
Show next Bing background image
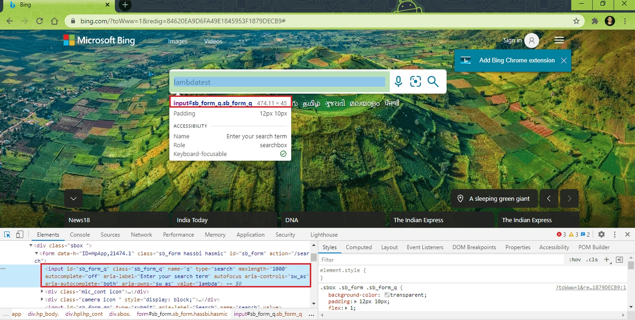coord(569,198)
